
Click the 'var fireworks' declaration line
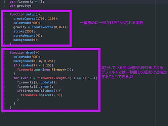point(27,2)
